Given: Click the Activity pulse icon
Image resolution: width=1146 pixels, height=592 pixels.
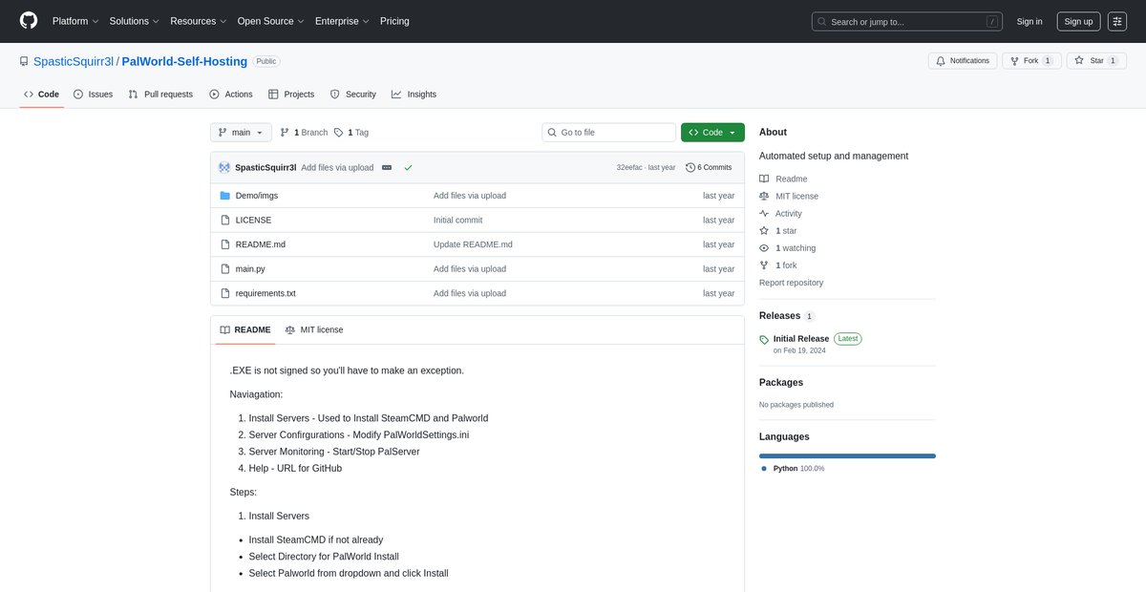Looking at the screenshot, I should 764,213.
